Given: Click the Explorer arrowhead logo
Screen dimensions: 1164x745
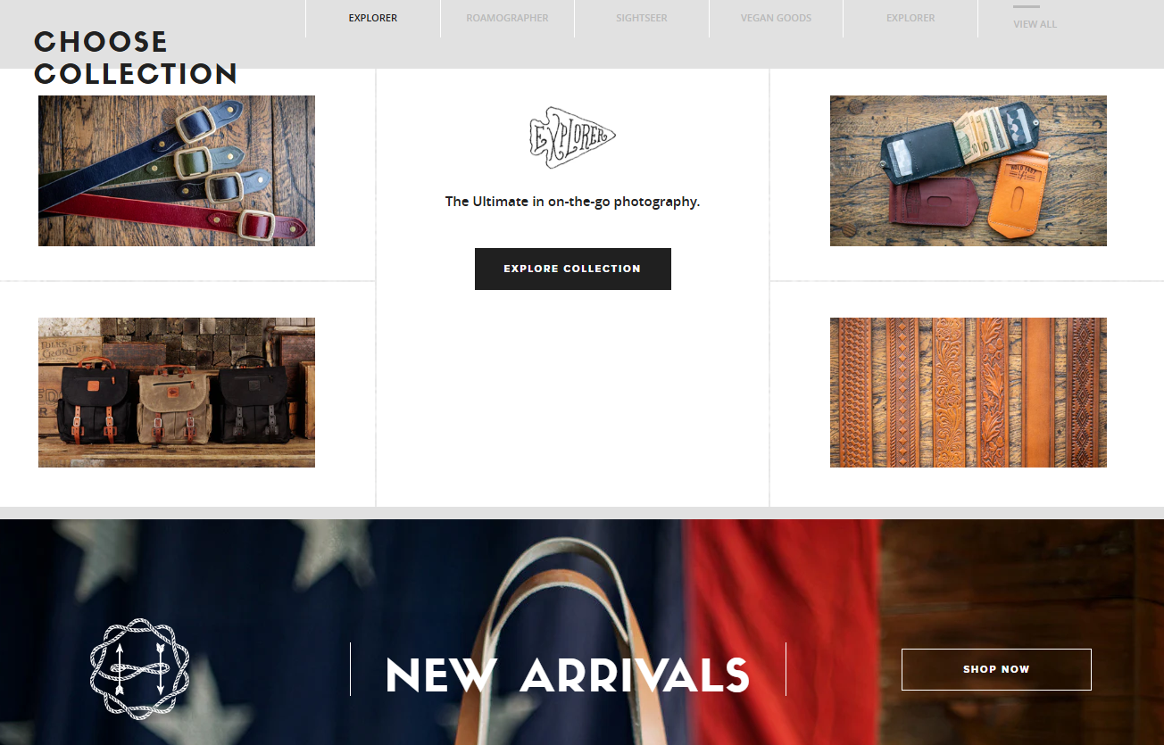Looking at the screenshot, I should pyautogui.click(x=572, y=137).
